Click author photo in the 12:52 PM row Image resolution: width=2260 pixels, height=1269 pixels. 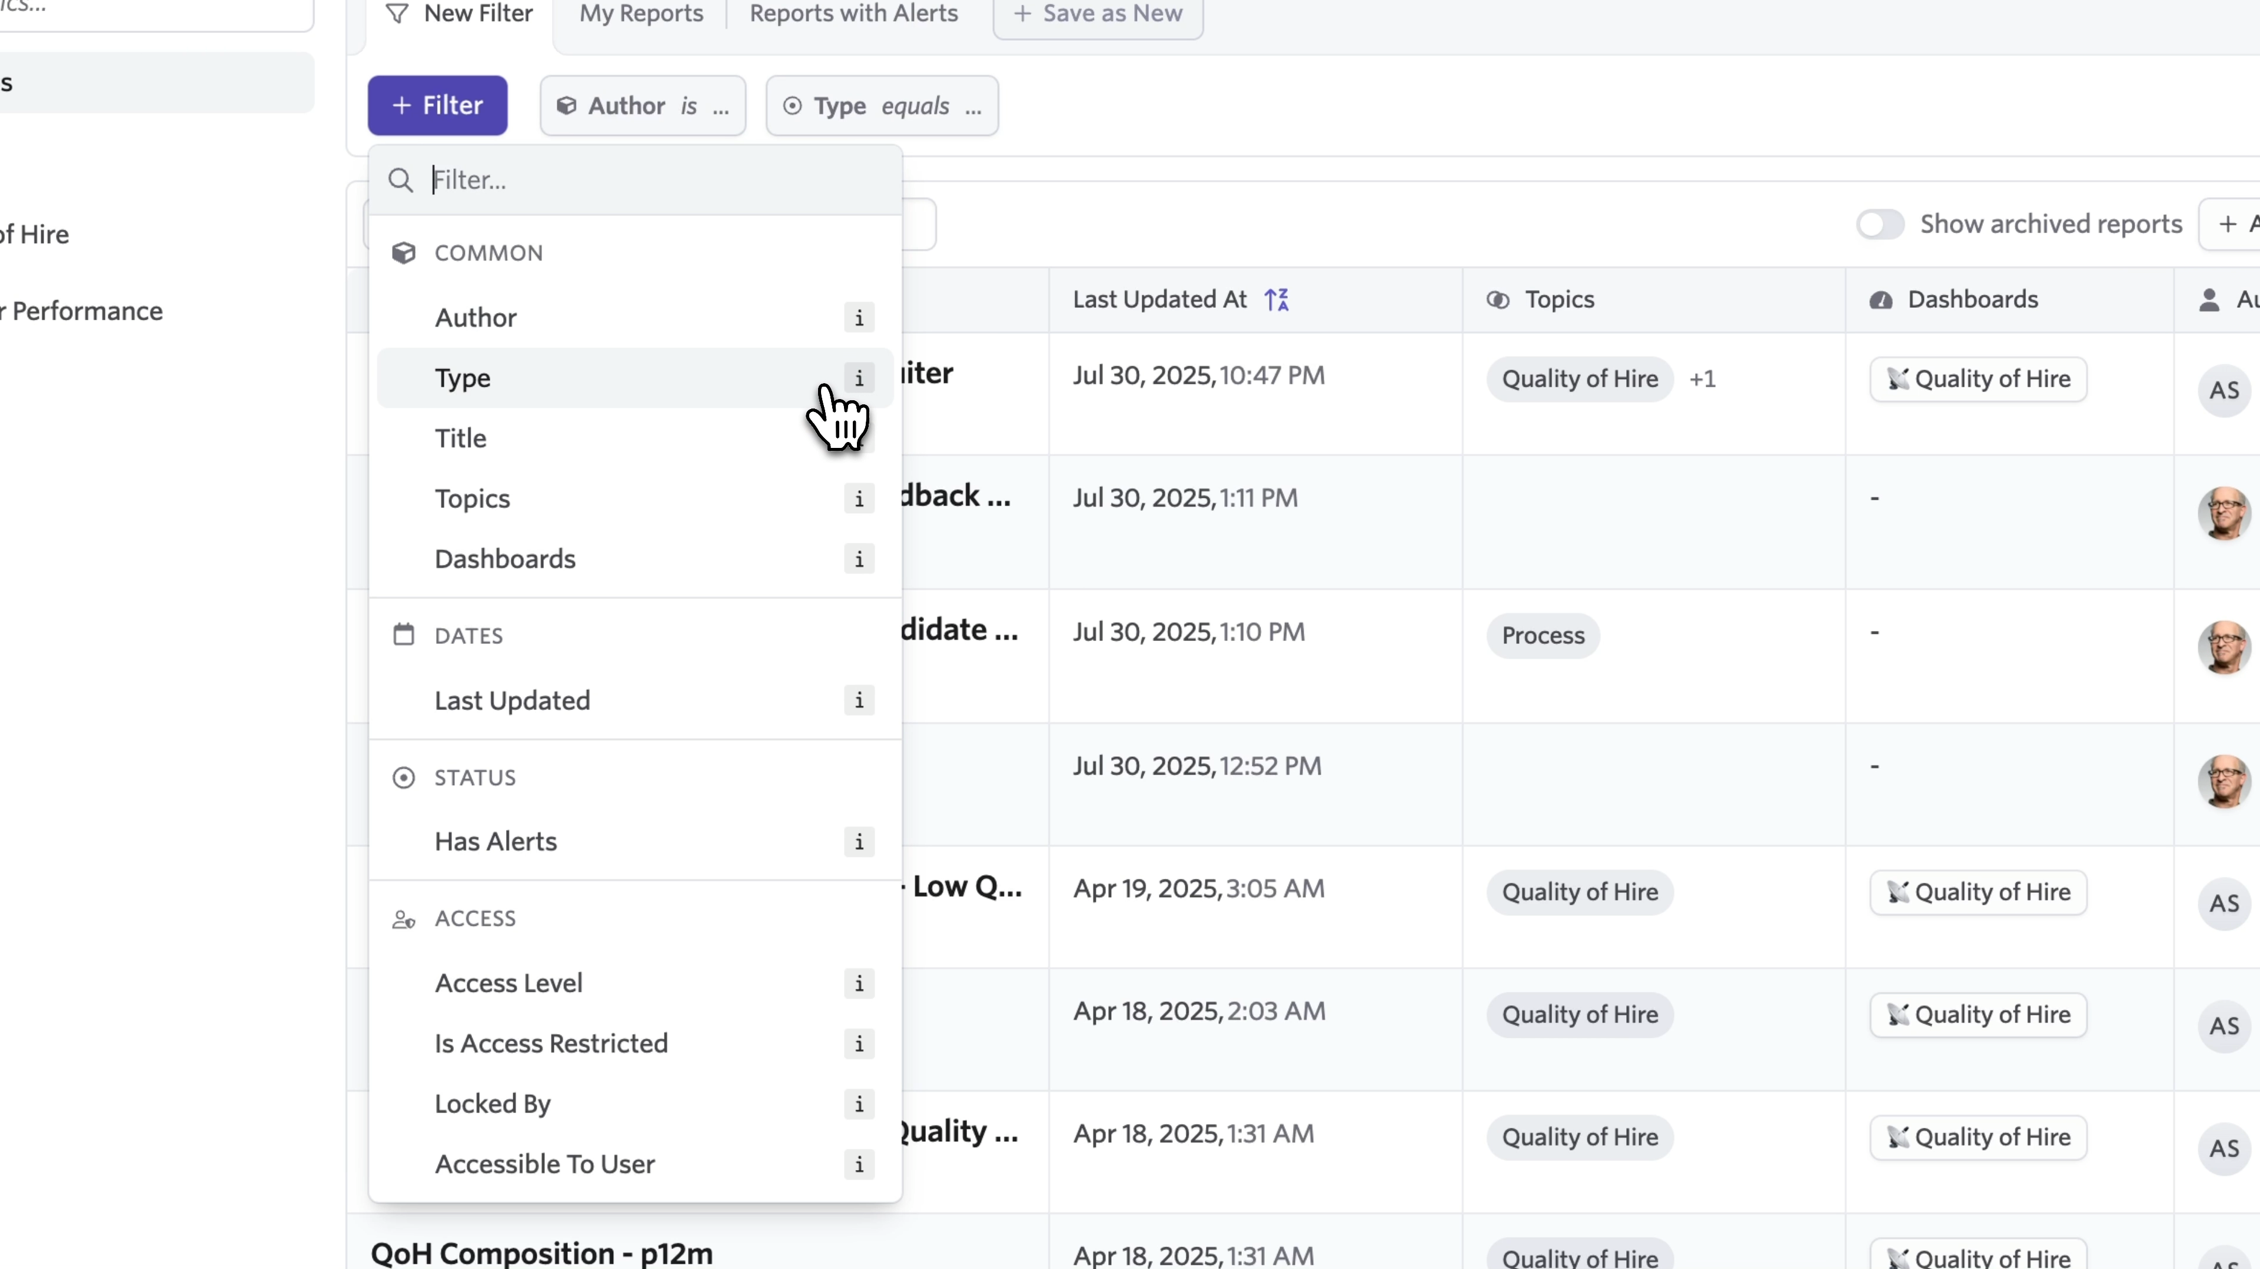pos(2224,781)
